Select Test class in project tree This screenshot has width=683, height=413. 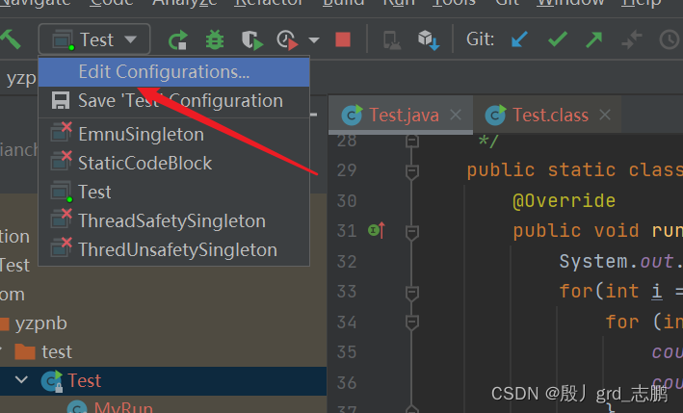click(x=84, y=381)
